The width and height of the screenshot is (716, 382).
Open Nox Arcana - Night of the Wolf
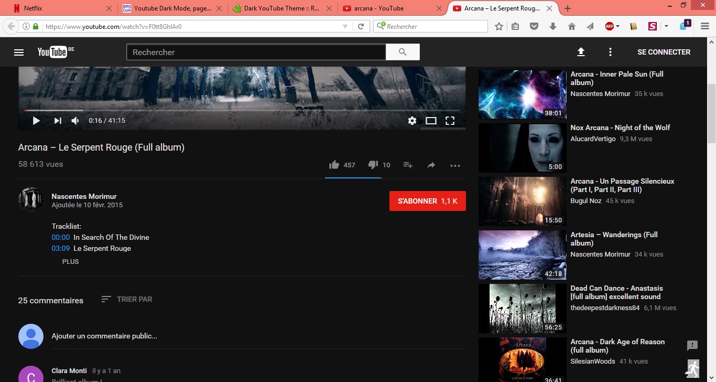620,128
